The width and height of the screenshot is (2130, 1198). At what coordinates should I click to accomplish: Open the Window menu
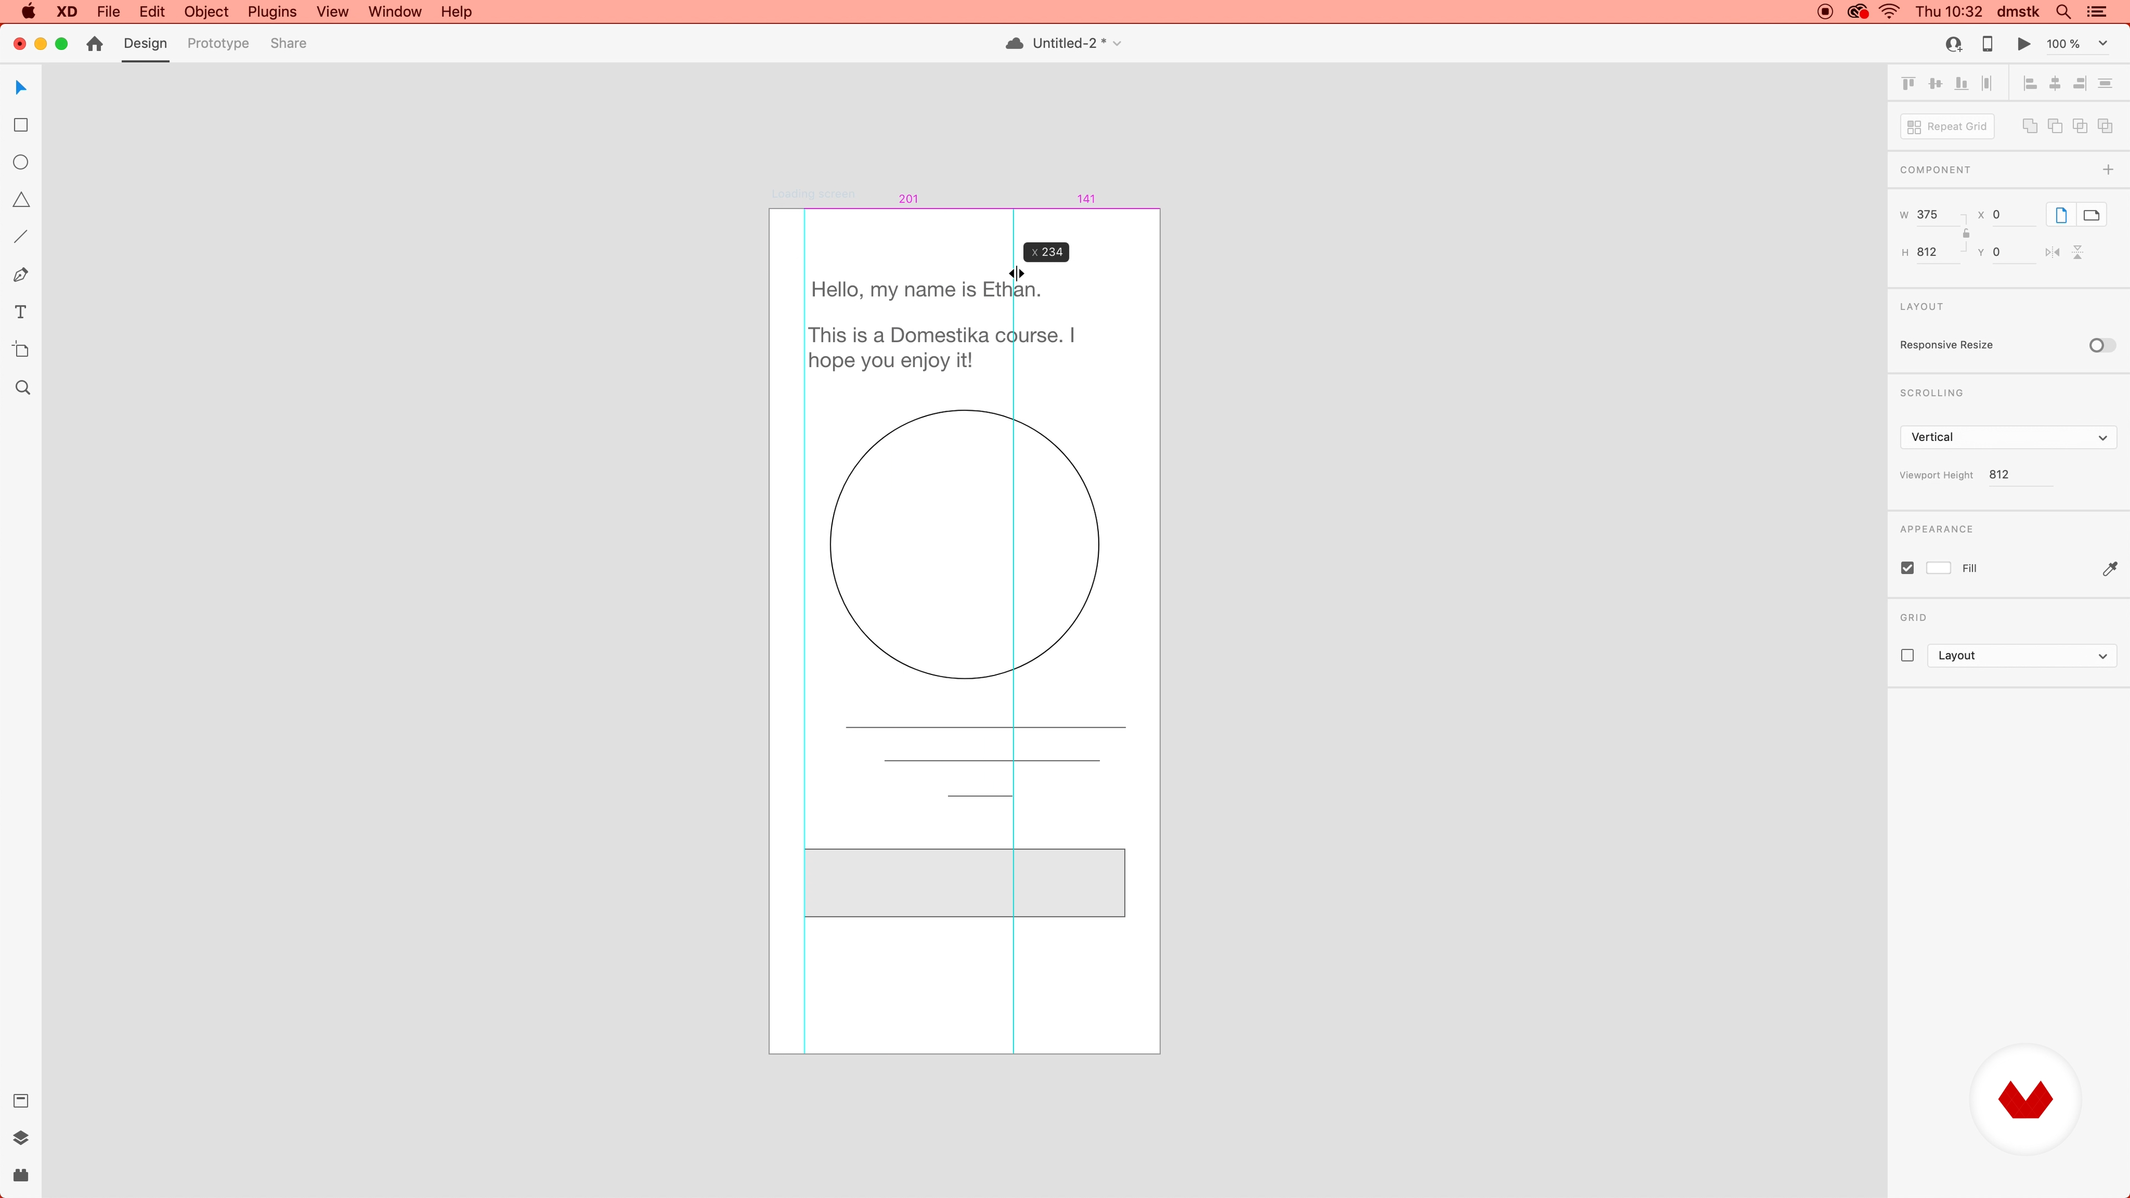(394, 12)
